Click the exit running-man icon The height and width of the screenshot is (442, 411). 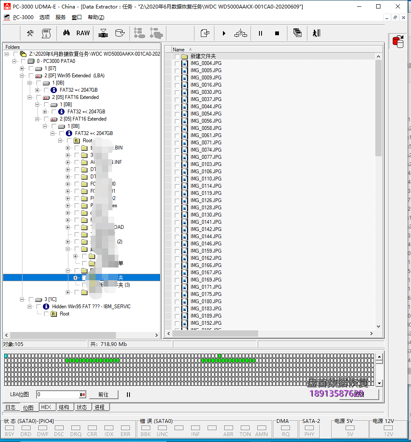coord(317,33)
